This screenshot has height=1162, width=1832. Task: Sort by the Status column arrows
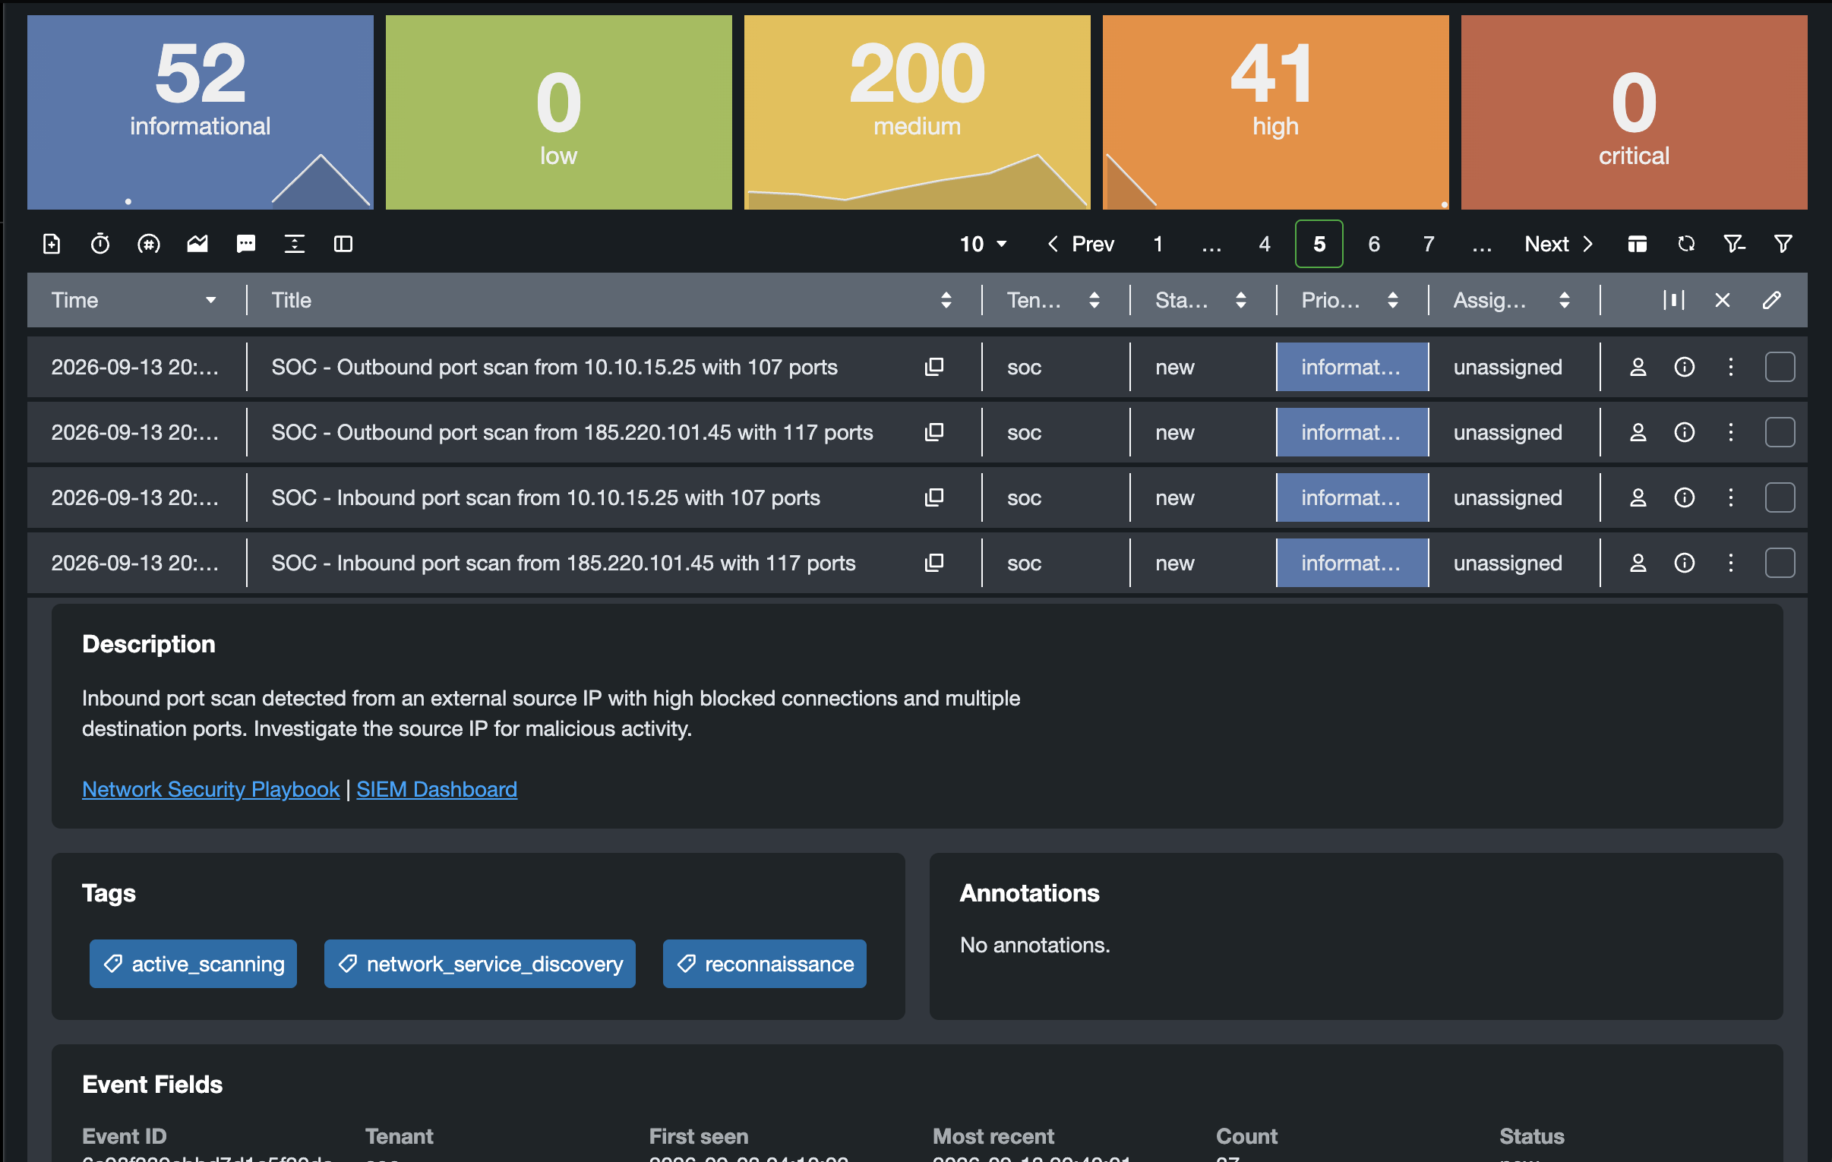click(x=1241, y=300)
